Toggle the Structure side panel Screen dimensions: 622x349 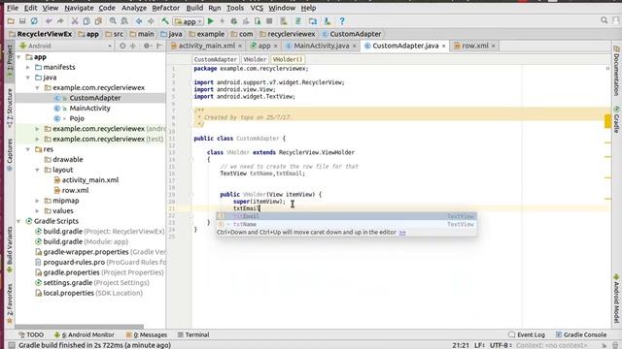tap(10, 107)
